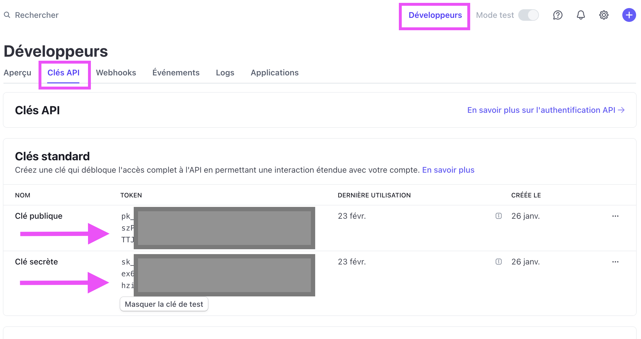
Task: Click the purple plus create button
Action: [x=629, y=15]
